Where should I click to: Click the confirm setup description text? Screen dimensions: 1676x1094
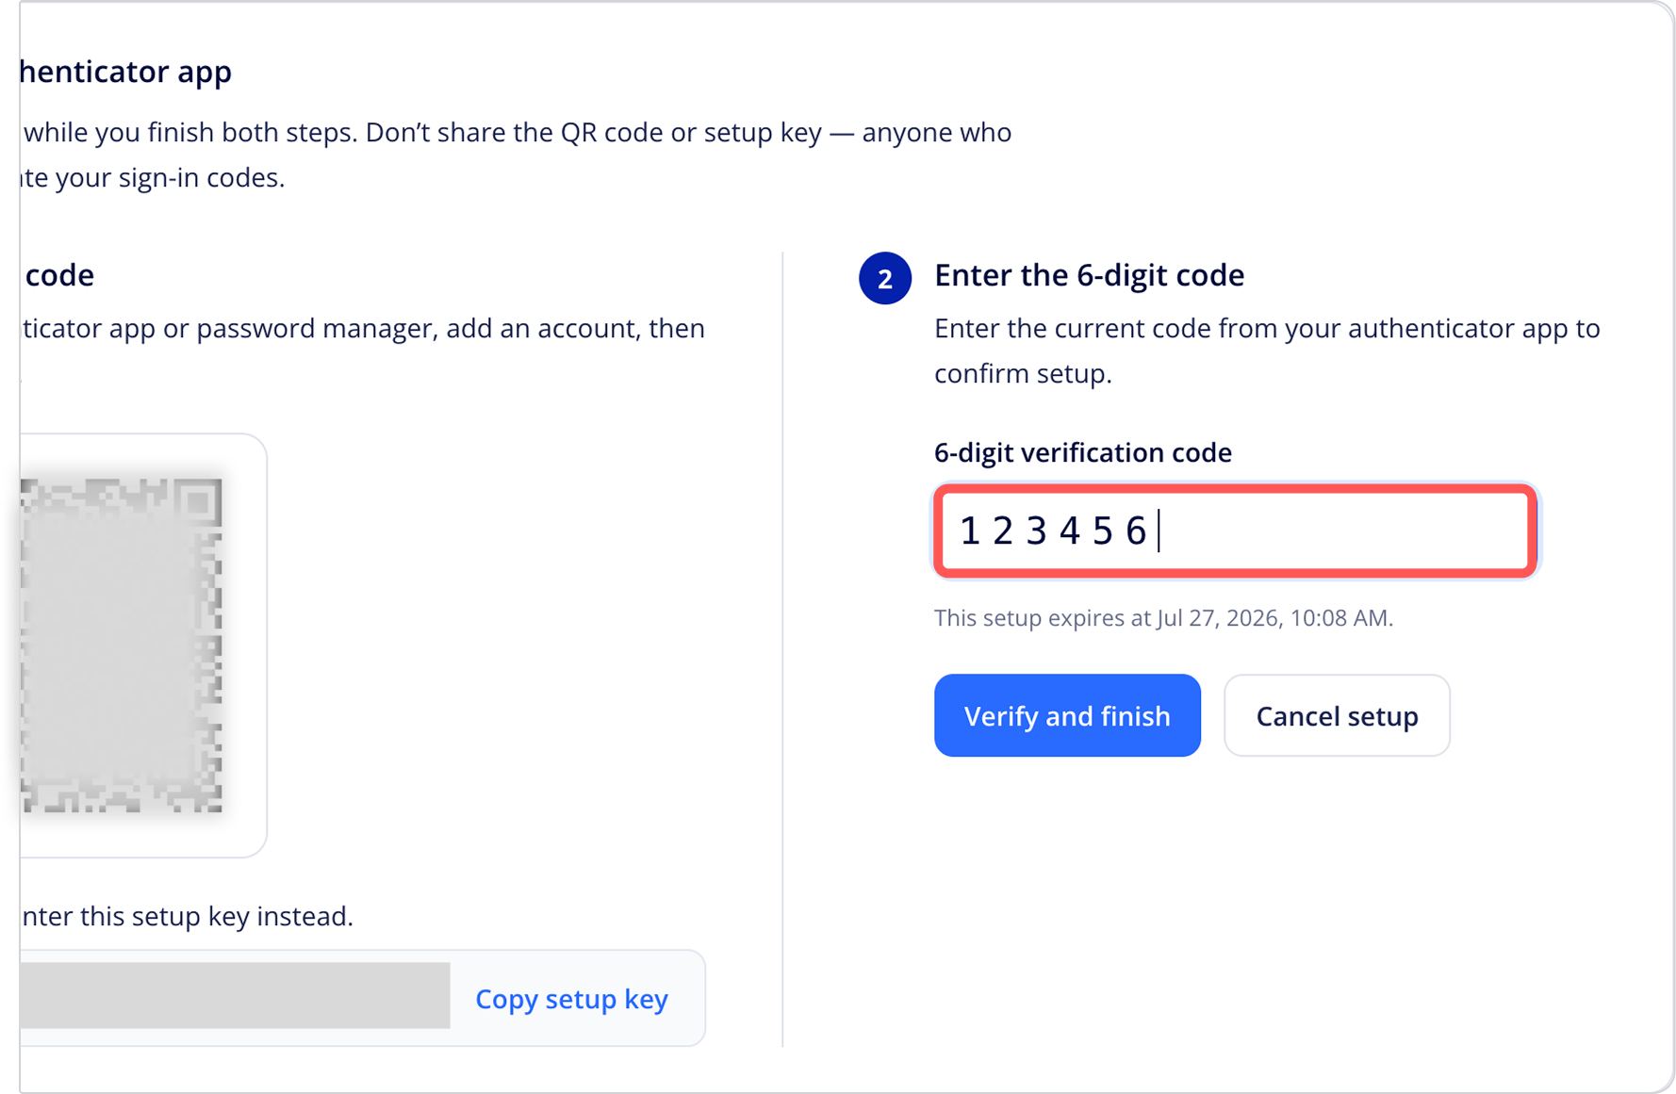[x=1267, y=351]
